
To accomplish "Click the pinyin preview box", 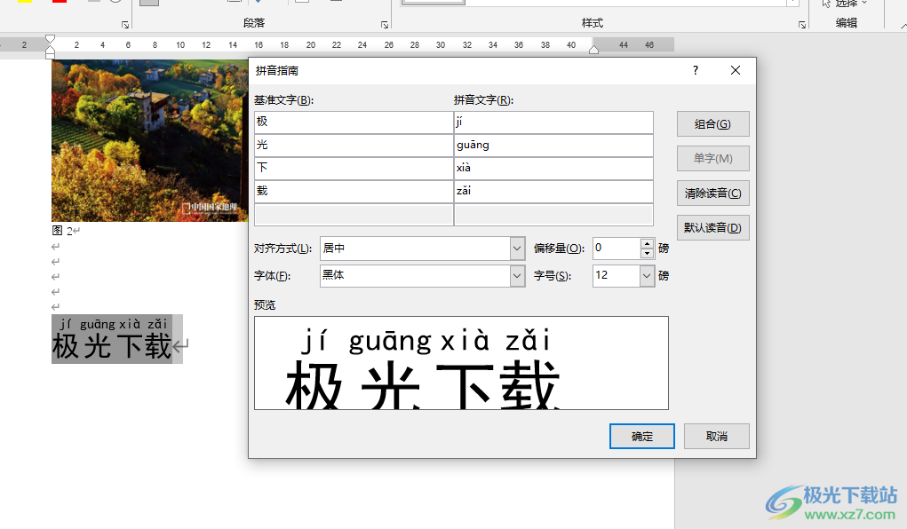I will (x=461, y=362).
